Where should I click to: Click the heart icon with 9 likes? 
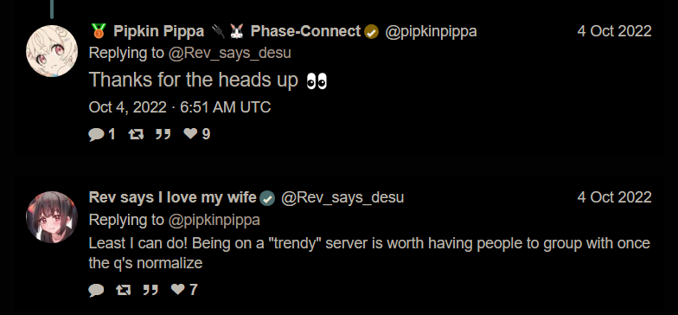coord(190,133)
